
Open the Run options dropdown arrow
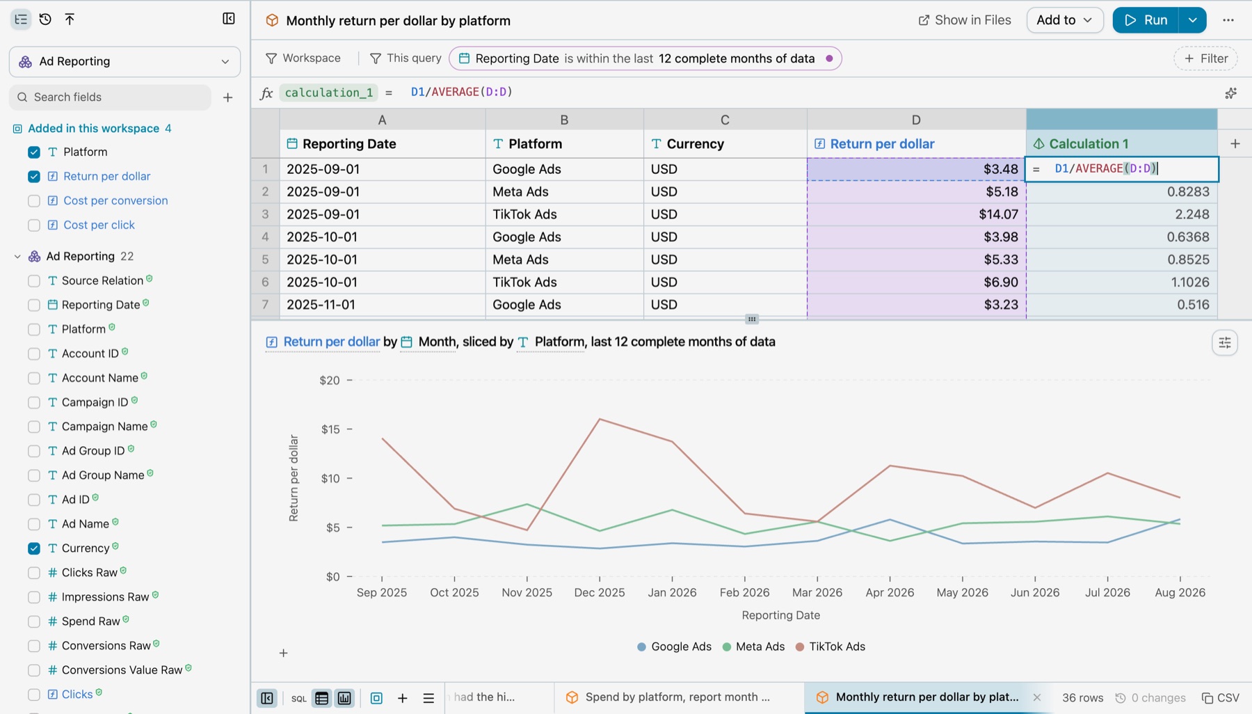coord(1192,20)
